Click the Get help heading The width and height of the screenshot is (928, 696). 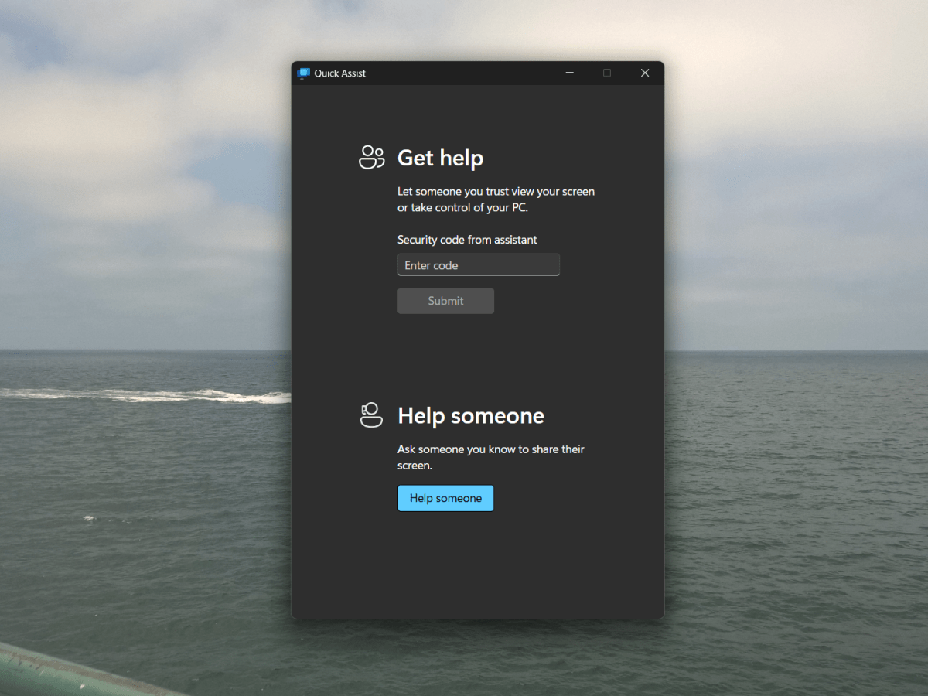[440, 158]
